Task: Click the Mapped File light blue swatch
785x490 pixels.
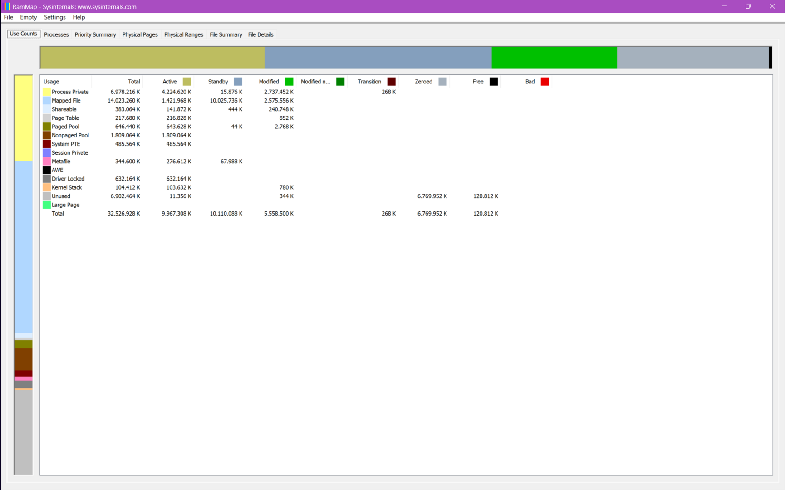Action: (x=47, y=101)
